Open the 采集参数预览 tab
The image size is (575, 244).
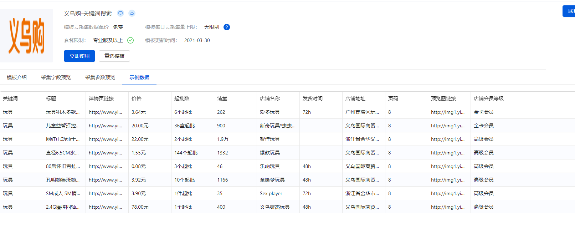coord(100,77)
